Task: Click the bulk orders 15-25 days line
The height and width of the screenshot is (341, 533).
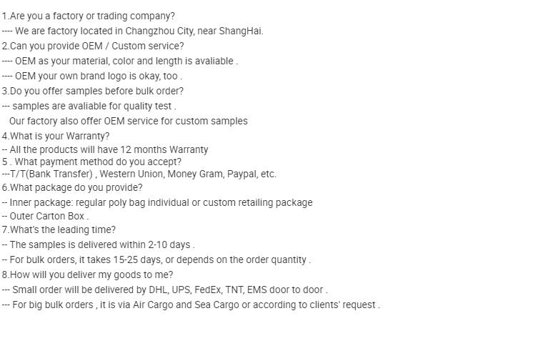Action: (x=156, y=260)
